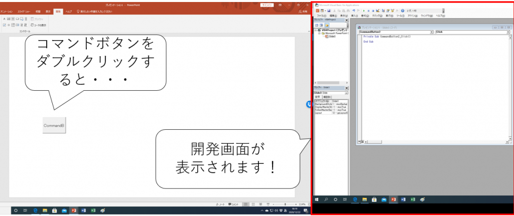Switch to the 項目別 tab in Properties panel
Screen dimensions: 514x216
pos(327,97)
